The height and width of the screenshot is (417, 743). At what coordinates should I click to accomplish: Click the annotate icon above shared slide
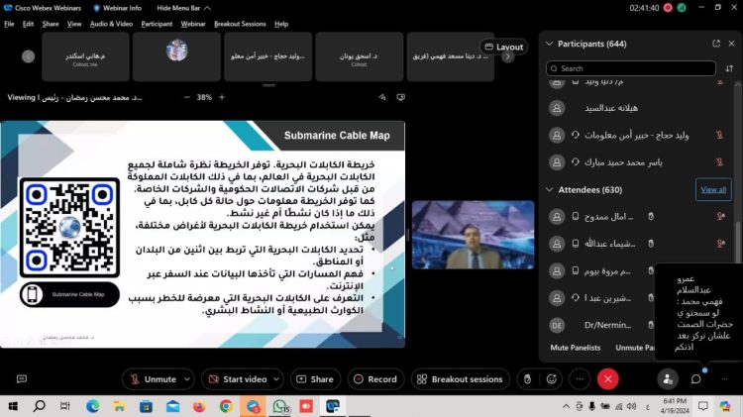point(382,97)
